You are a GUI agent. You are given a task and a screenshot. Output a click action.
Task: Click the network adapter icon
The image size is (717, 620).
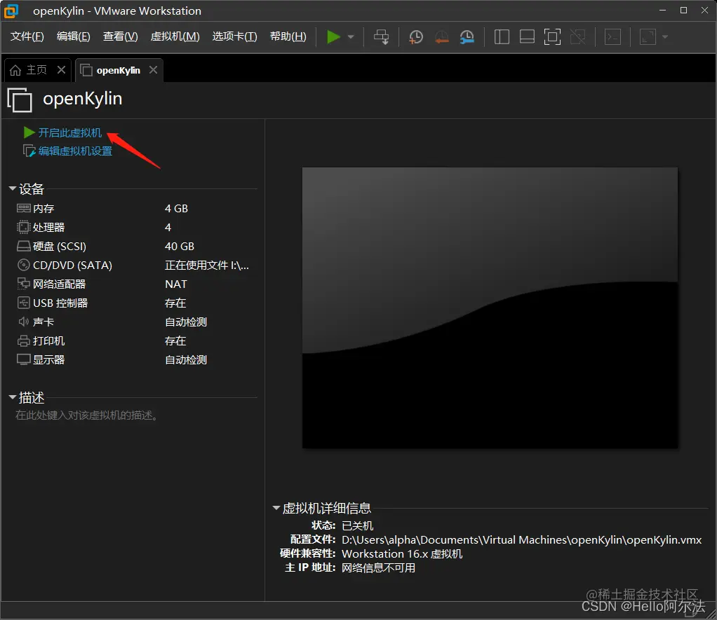[x=23, y=284]
